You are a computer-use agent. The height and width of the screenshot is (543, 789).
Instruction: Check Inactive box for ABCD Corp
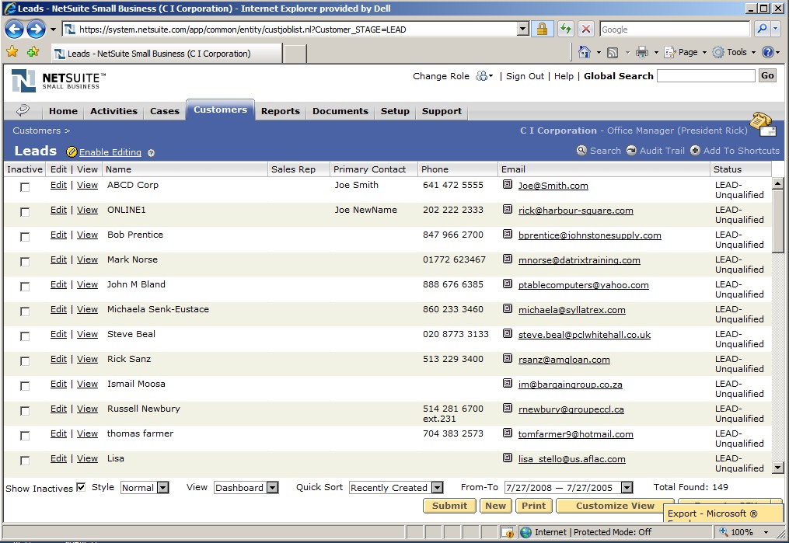click(25, 187)
